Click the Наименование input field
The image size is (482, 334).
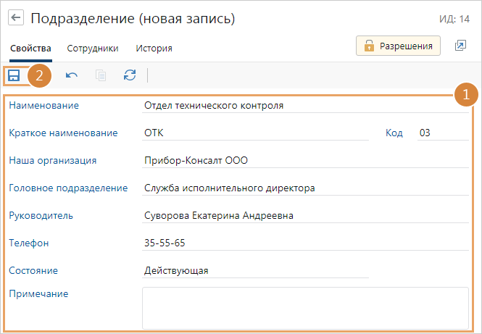pyautogui.click(x=304, y=106)
